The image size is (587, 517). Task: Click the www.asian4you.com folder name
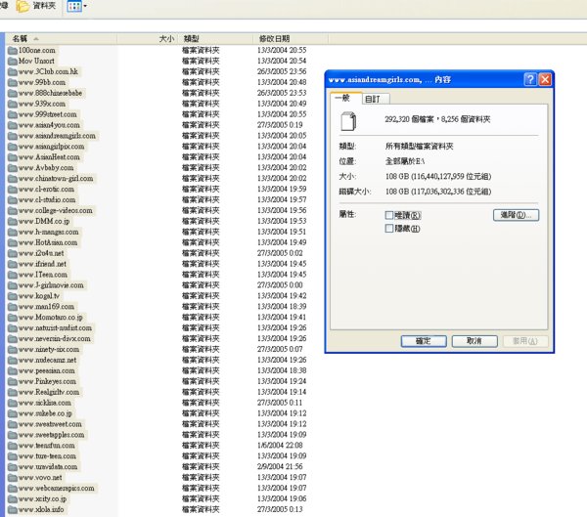coord(49,125)
